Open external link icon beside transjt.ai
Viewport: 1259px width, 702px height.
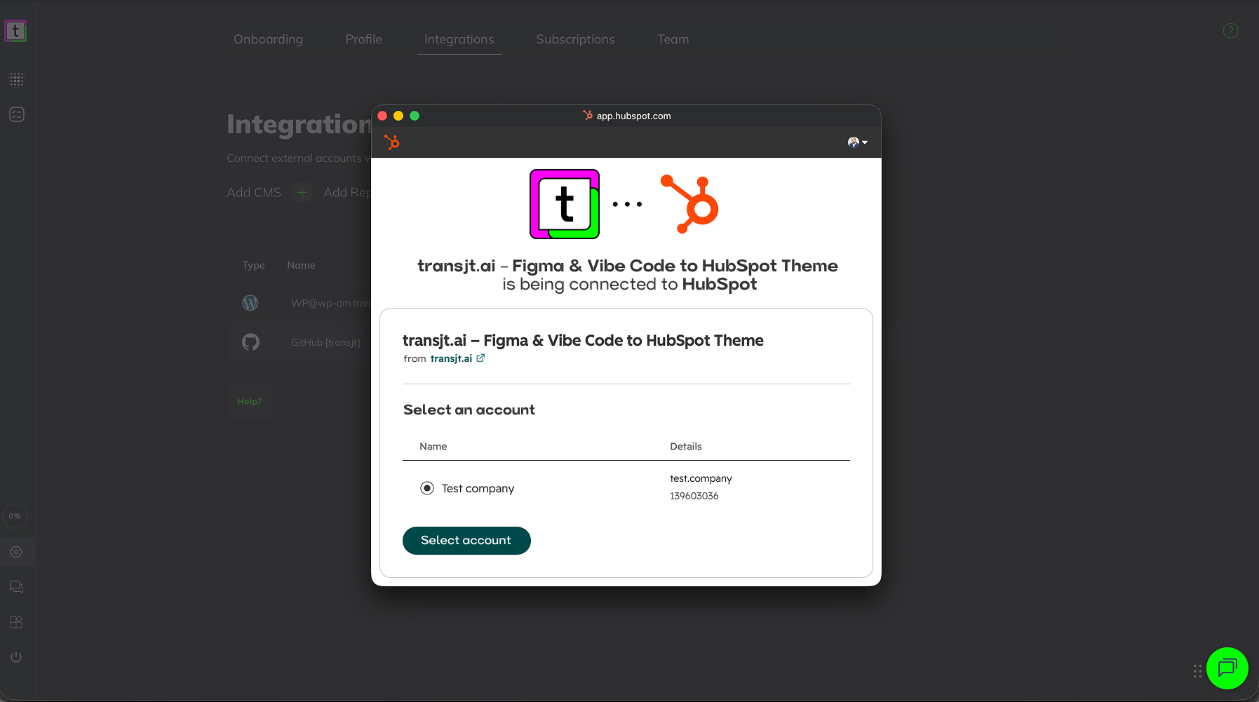[480, 358]
